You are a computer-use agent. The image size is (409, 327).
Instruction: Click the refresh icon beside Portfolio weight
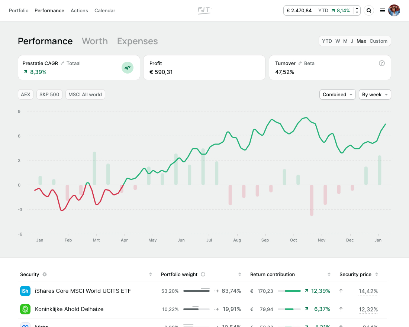203,274
